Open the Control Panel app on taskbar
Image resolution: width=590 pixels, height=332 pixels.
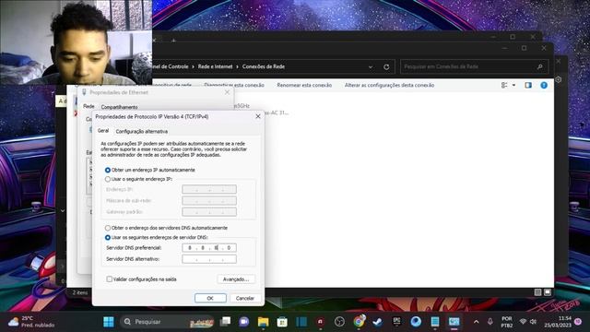(x=454, y=322)
